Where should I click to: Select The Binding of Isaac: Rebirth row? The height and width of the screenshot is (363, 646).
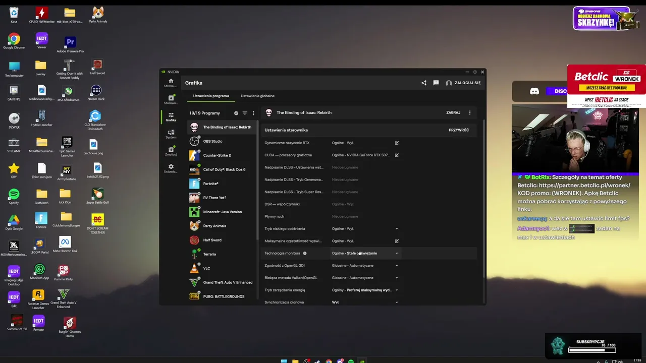[x=222, y=127]
